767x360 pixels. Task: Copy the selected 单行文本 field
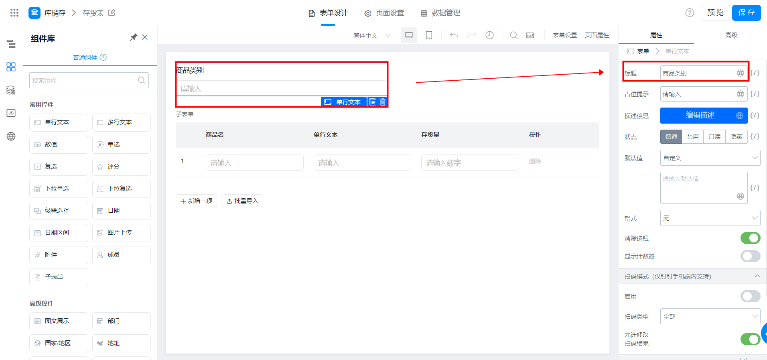[373, 102]
